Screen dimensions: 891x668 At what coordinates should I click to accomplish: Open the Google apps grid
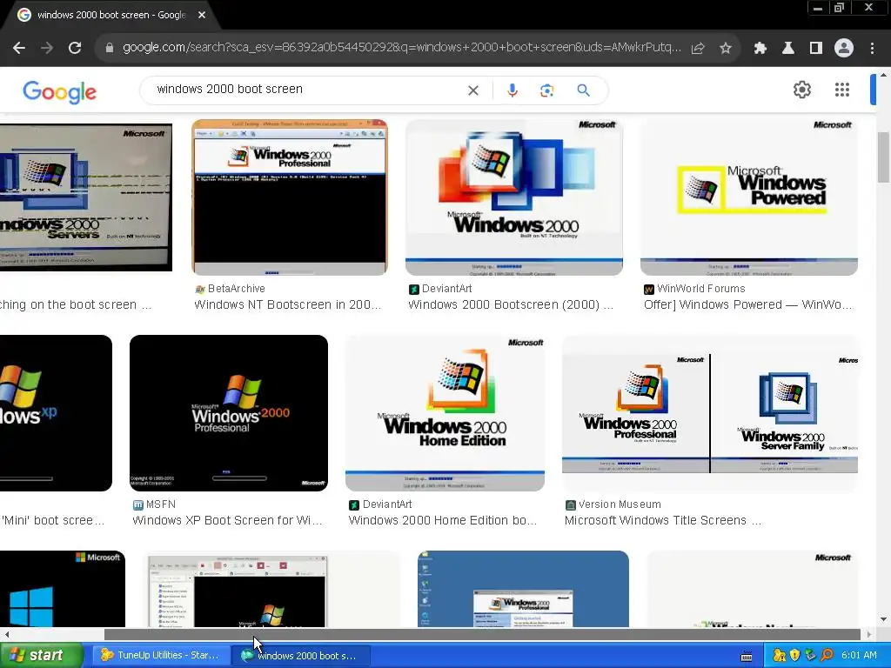coord(842,90)
